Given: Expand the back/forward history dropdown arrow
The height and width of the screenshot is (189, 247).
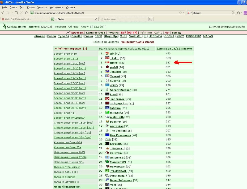Looking at the screenshot, I should (x=12, y=13).
